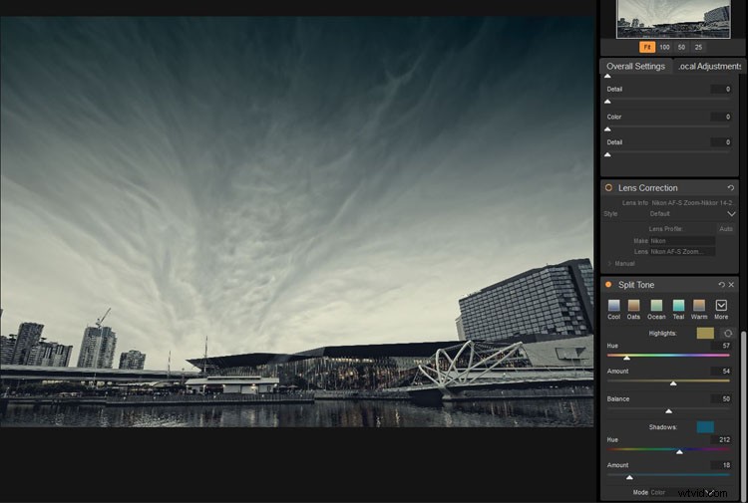Viewport: 748px width, 503px height.
Task: Apply the Ocean split tone preset
Action: (x=656, y=309)
